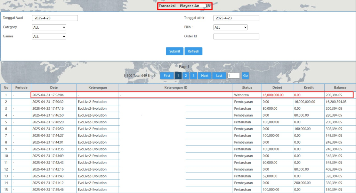The width and height of the screenshot is (356, 193).
Task: Click balance value 148,394.05
Action: 334,136
